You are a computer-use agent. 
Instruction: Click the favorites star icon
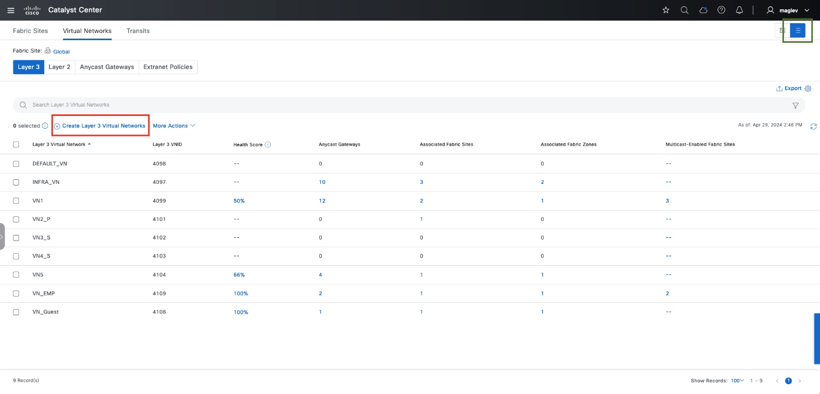coord(666,10)
